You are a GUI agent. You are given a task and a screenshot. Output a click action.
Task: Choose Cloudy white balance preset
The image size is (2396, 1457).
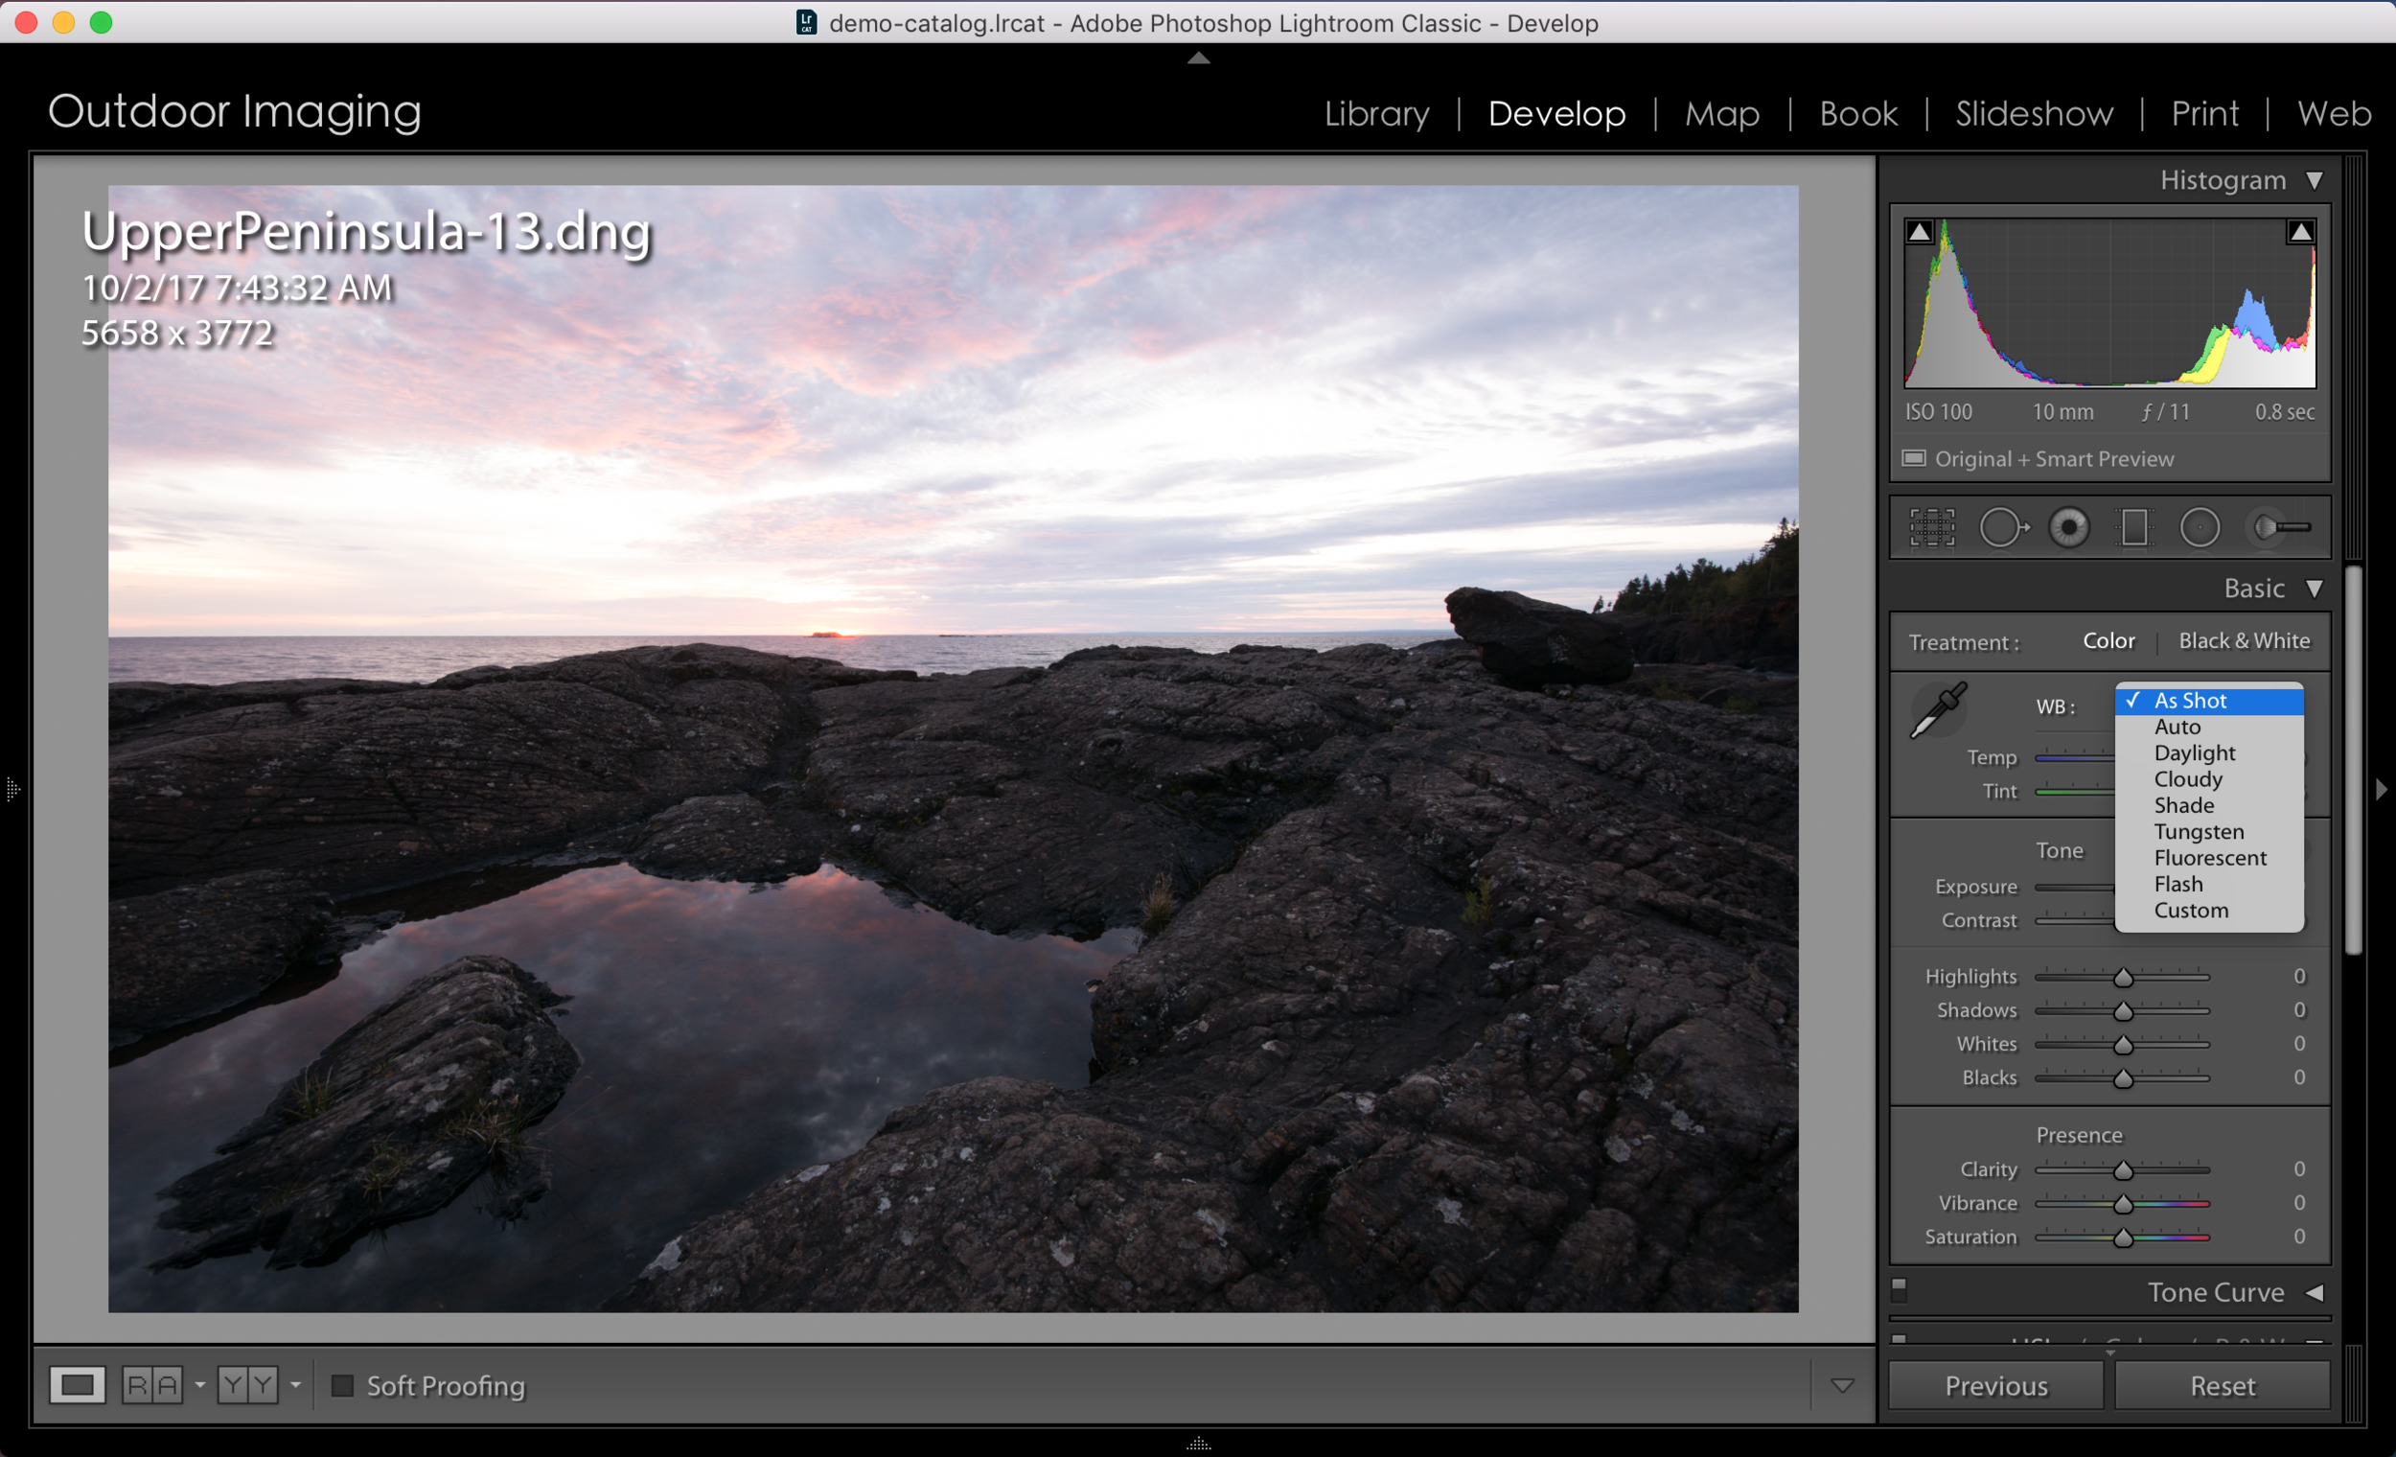point(2208,780)
